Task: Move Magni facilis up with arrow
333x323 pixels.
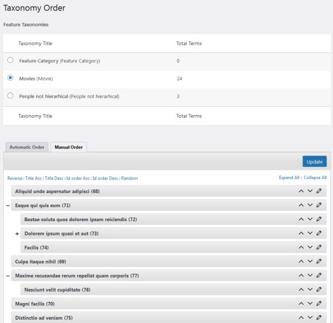Action: [301, 304]
